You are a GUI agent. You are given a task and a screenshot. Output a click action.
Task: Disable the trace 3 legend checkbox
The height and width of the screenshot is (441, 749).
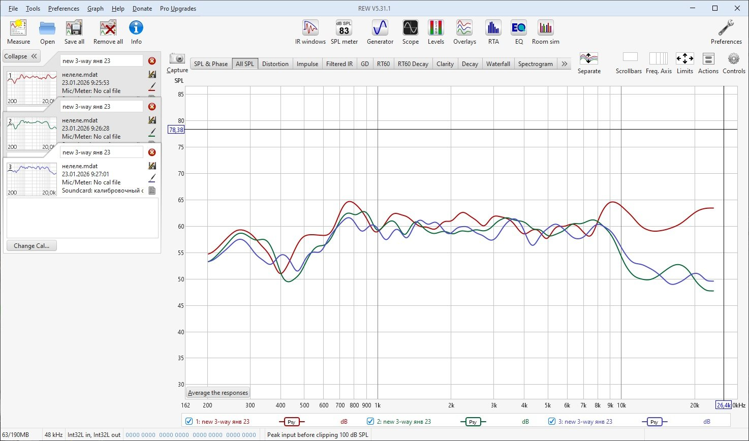(552, 421)
